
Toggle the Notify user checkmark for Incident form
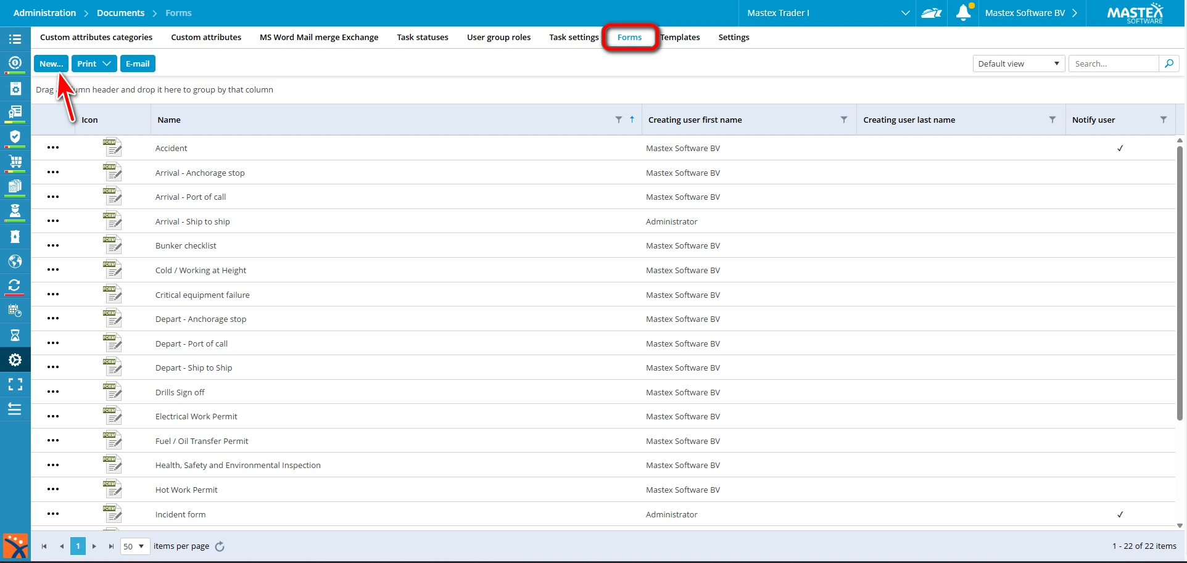coord(1120,514)
